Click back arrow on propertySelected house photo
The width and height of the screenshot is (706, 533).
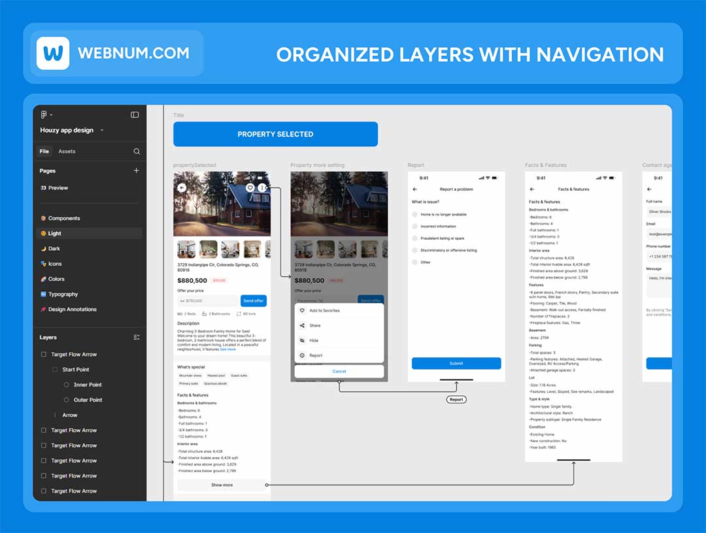182,187
